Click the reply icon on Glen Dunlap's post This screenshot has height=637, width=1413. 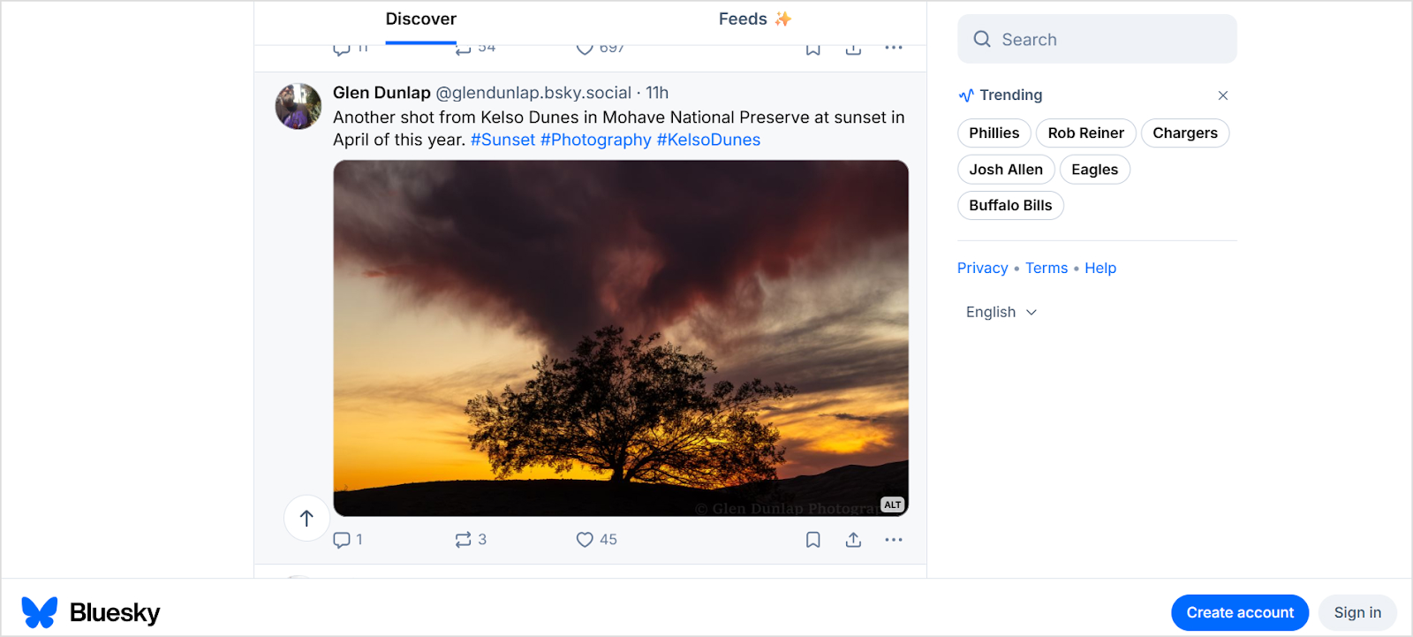[342, 540]
